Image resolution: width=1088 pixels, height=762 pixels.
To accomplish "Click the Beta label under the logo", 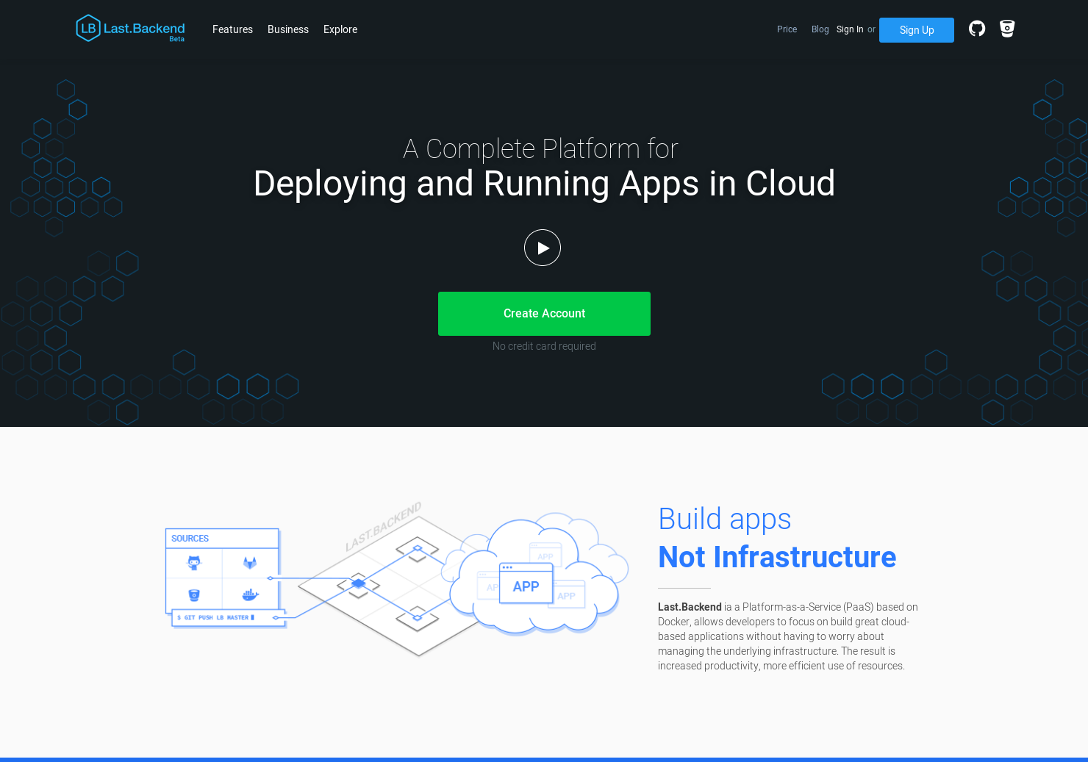I will (176, 39).
